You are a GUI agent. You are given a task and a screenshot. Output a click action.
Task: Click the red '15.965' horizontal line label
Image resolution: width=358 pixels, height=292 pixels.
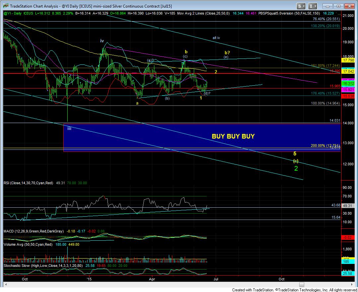335,86
